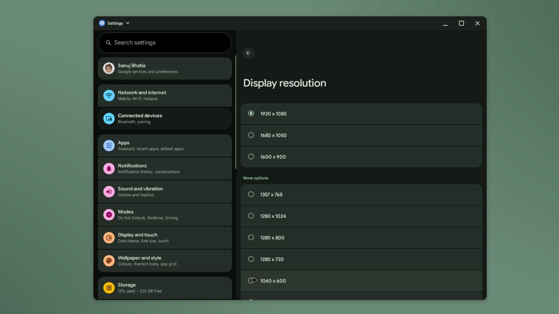Click the back arrow above Display resolution
This screenshot has width=559, height=314.
click(248, 53)
